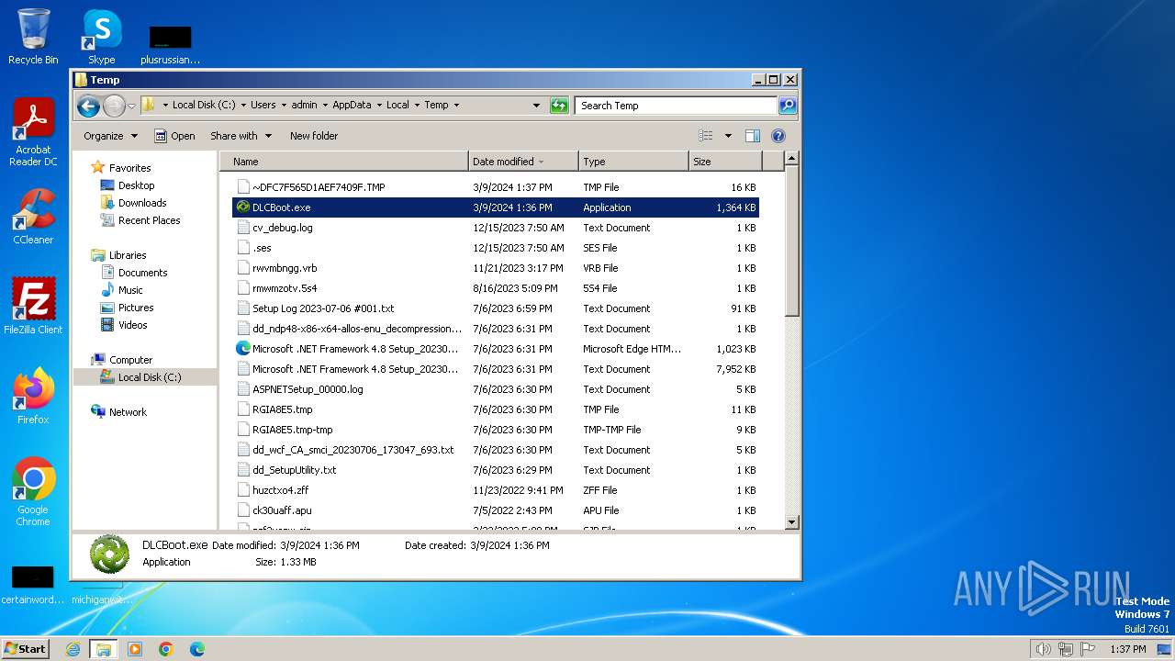
Task: Select the Microsoft Edge HTML .NET Framework file
Action: click(x=496, y=349)
